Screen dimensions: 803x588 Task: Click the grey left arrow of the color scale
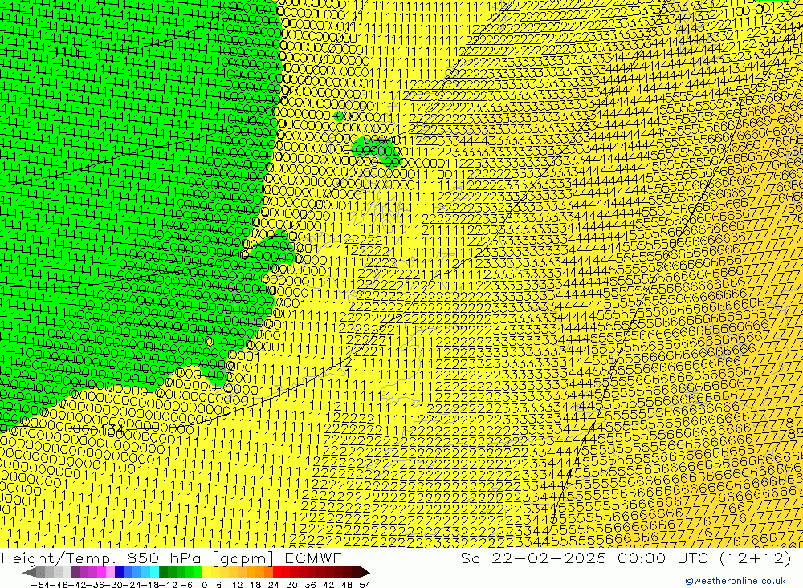(x=29, y=572)
